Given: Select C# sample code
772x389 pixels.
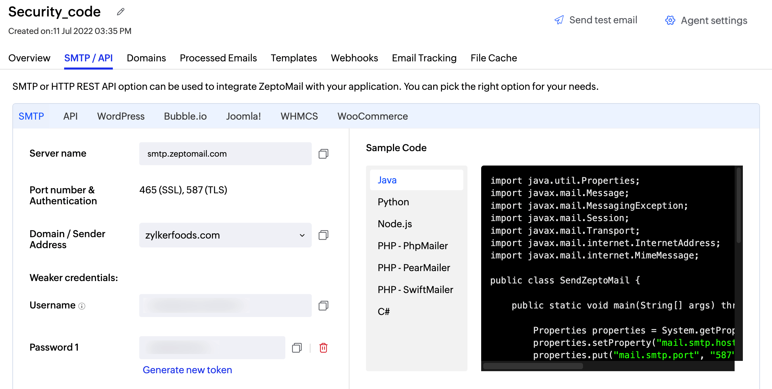Looking at the screenshot, I should click(x=384, y=311).
